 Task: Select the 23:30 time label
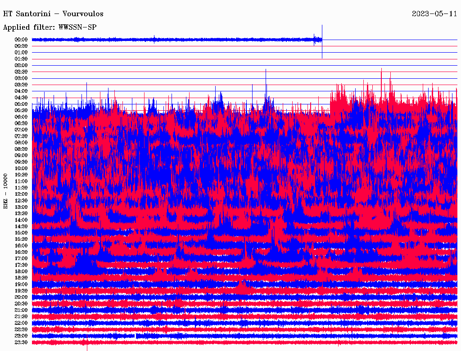(21, 342)
